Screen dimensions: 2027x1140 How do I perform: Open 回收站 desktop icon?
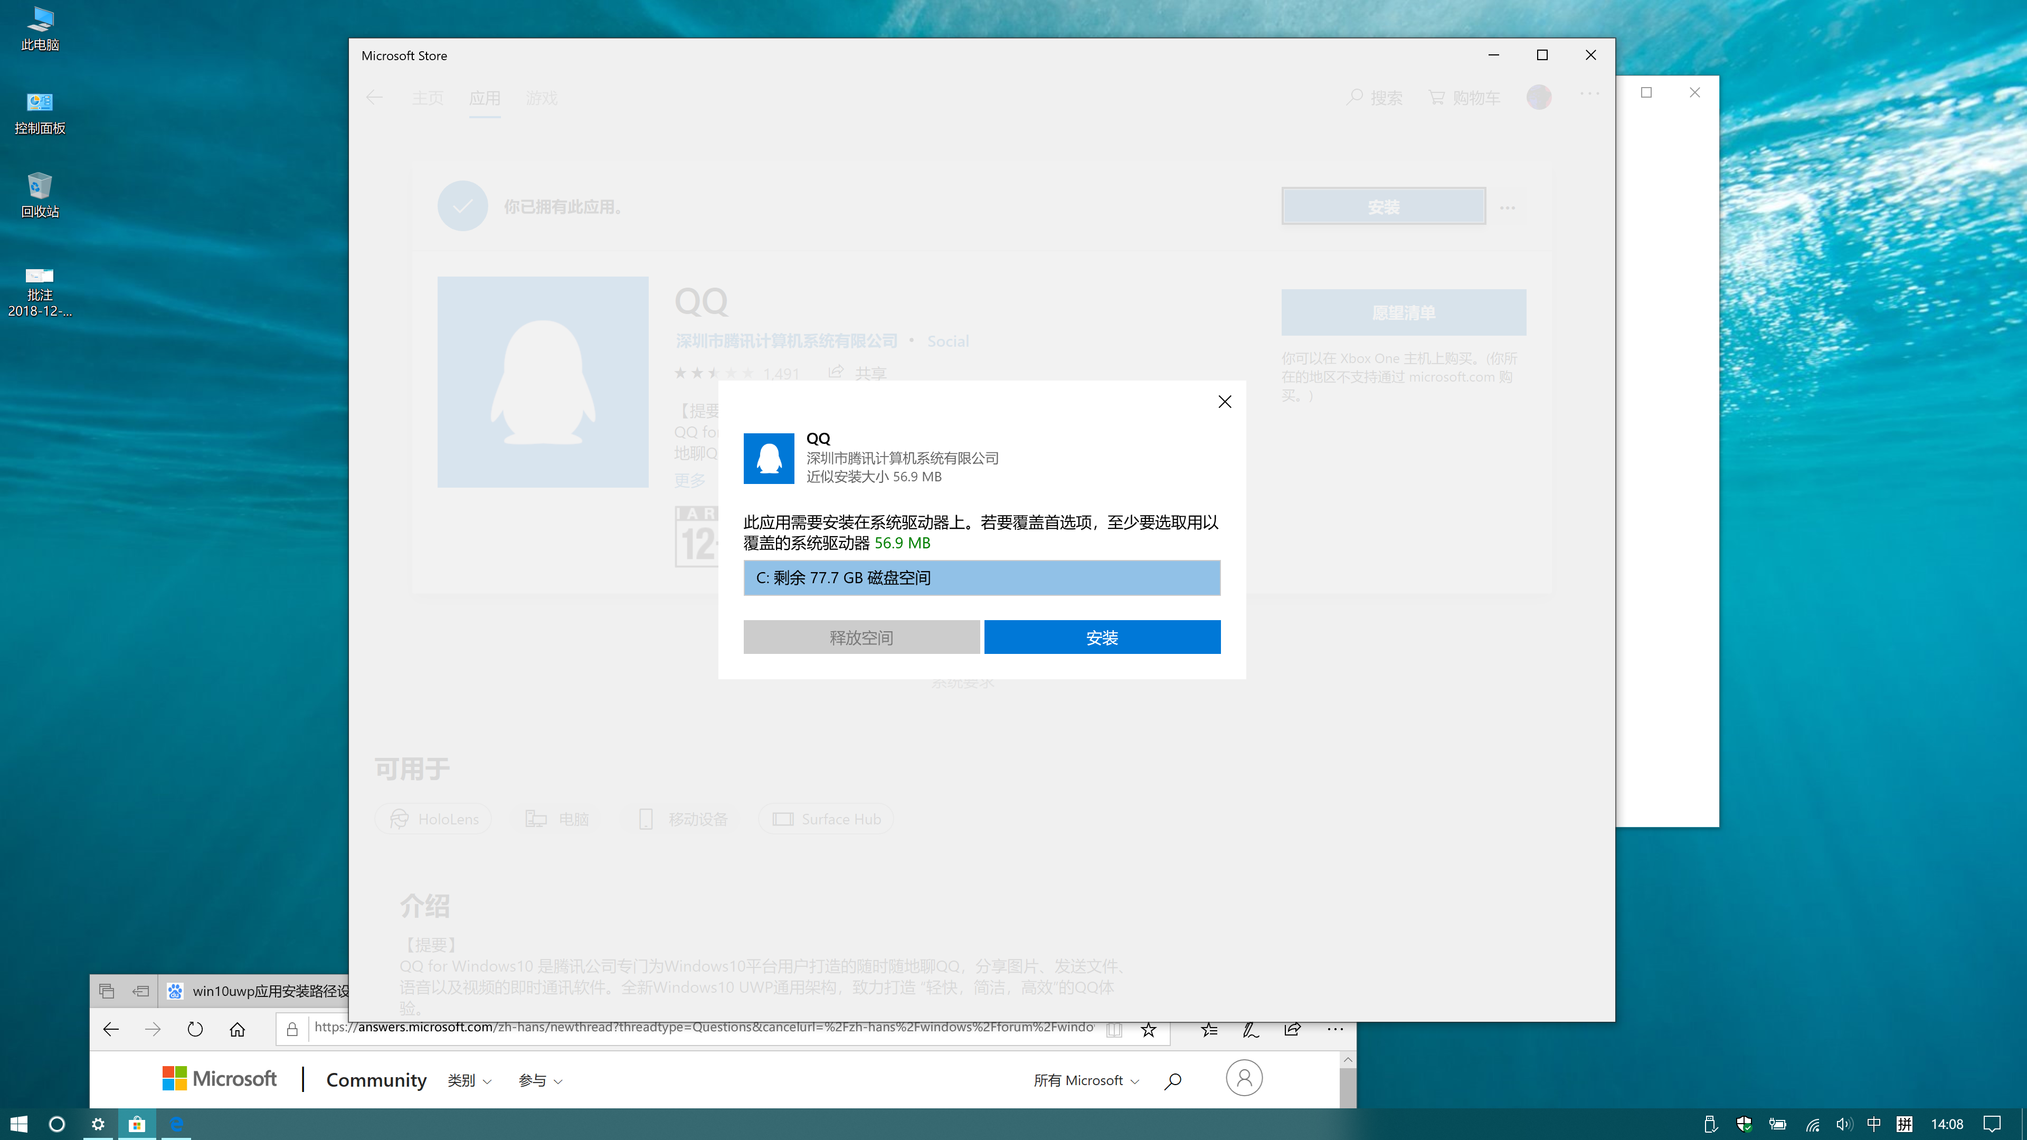(40, 195)
